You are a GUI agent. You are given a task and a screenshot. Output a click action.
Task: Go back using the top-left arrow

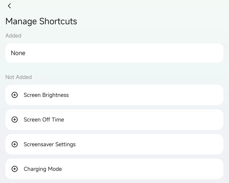pos(9,6)
